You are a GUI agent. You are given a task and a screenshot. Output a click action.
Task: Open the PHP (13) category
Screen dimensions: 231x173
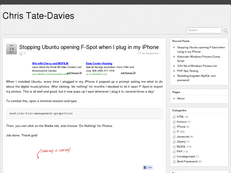click(x=180, y=151)
